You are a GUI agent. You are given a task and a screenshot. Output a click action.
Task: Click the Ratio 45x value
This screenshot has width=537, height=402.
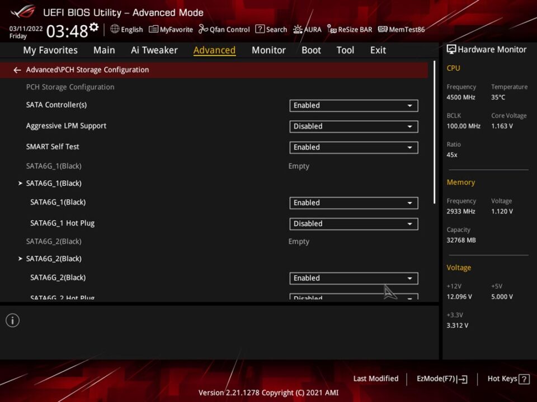452,155
